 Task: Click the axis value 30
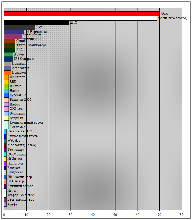click(71, 215)
